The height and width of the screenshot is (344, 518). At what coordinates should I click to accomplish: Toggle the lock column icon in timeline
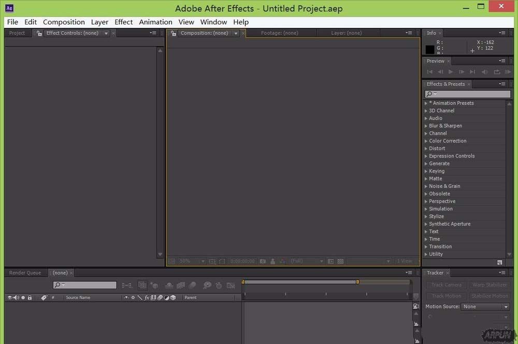[30, 298]
